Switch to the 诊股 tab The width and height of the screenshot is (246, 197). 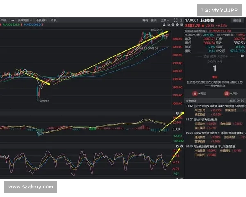pos(53,20)
